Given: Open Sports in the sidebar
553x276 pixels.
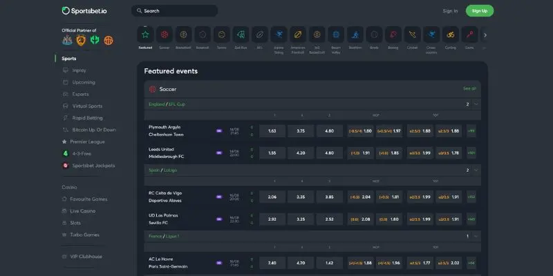Looking at the screenshot, I should pyautogui.click(x=68, y=59).
